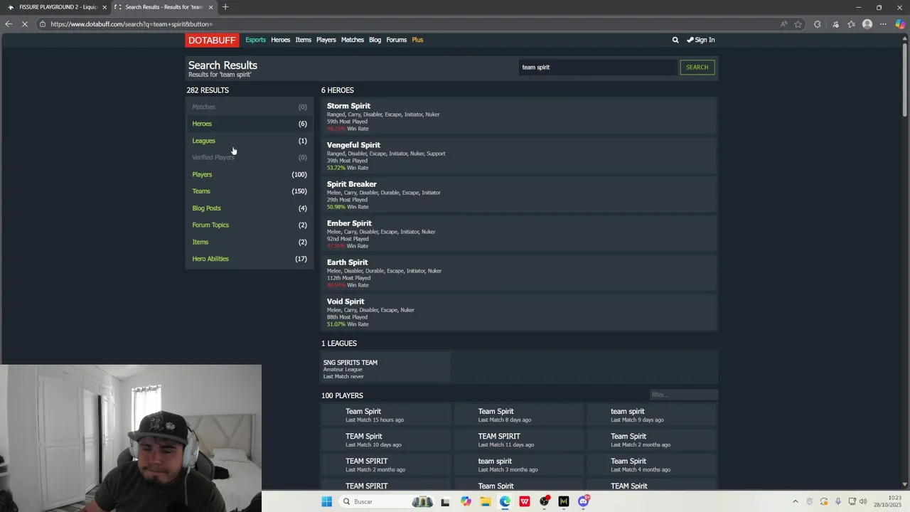Filter results by Leagues (1)

click(x=250, y=141)
